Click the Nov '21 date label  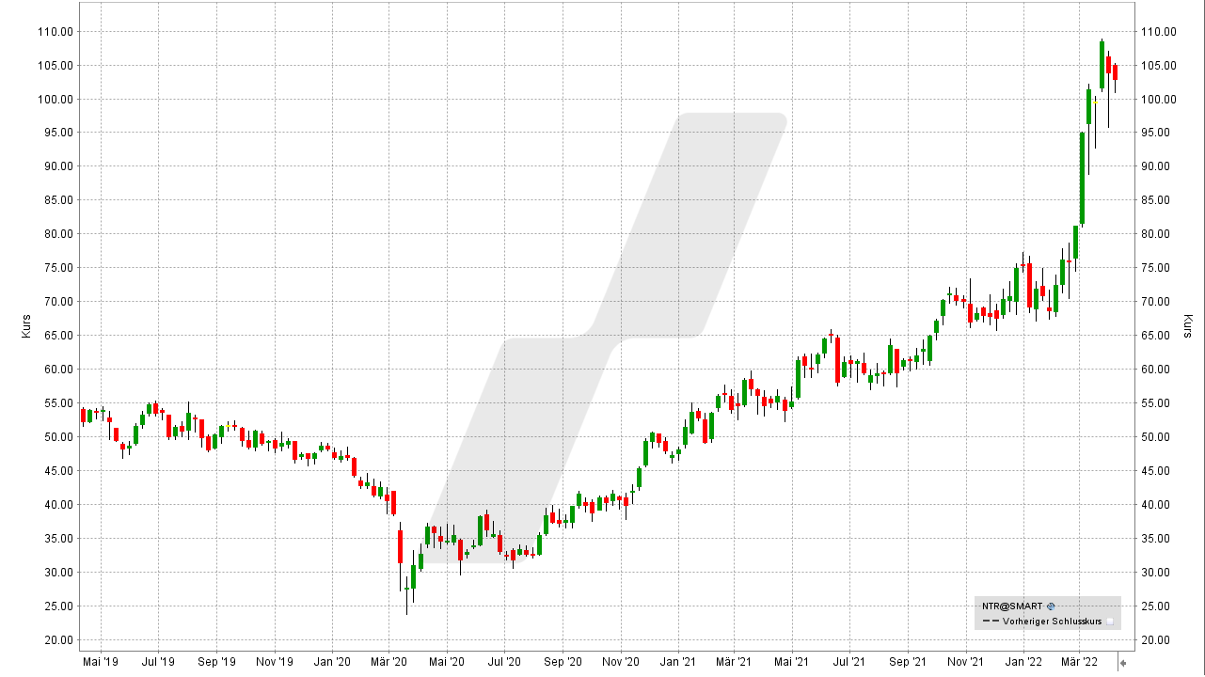(966, 662)
